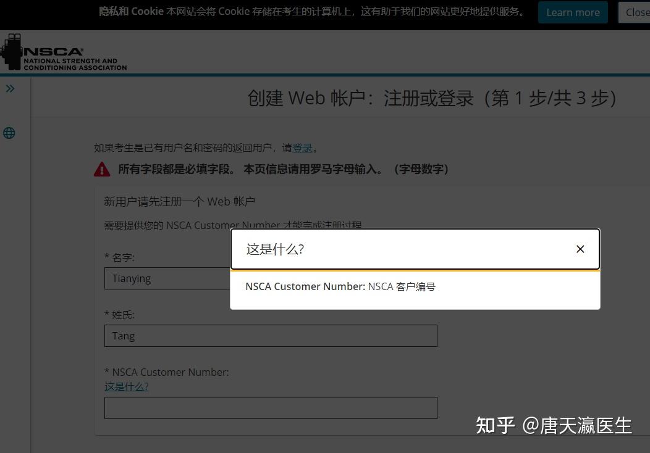Click the 新用户请先注册 instruction text

(x=179, y=201)
